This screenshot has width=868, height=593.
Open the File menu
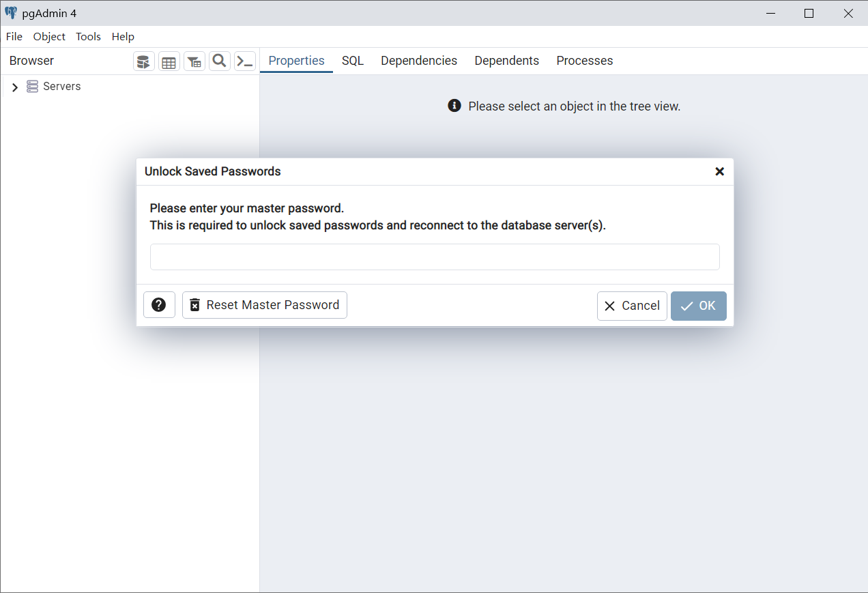tap(14, 37)
